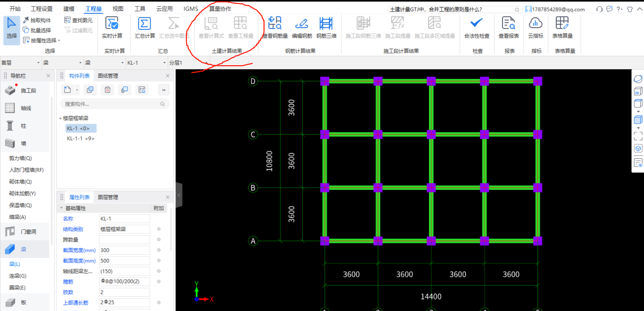
Task: Click 查找图元 tool
Action: tap(78, 20)
